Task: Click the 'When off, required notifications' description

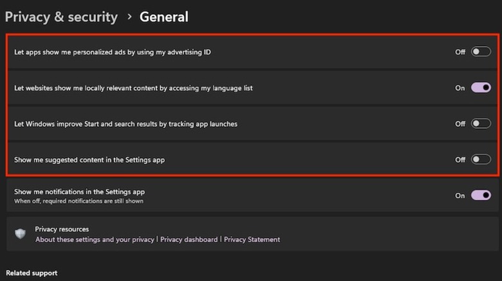Action: coord(79,201)
